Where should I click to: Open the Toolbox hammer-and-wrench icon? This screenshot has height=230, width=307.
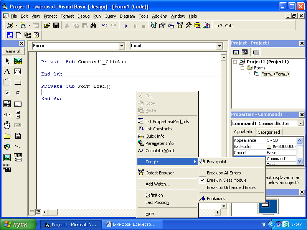189,25
